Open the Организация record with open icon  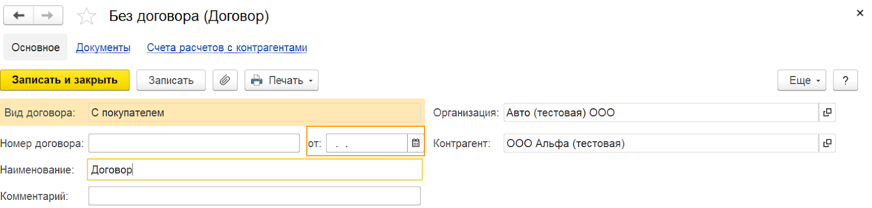tap(827, 113)
